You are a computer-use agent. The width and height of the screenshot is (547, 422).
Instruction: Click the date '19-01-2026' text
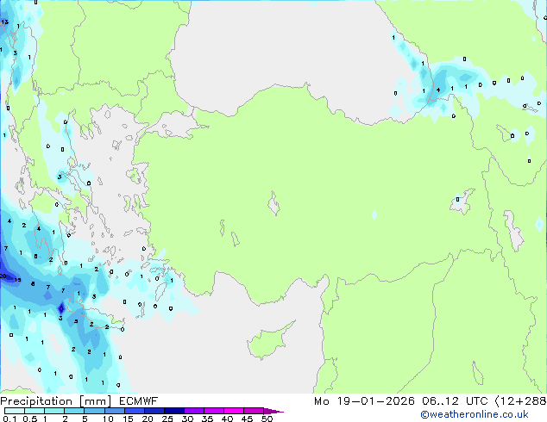click(x=375, y=401)
